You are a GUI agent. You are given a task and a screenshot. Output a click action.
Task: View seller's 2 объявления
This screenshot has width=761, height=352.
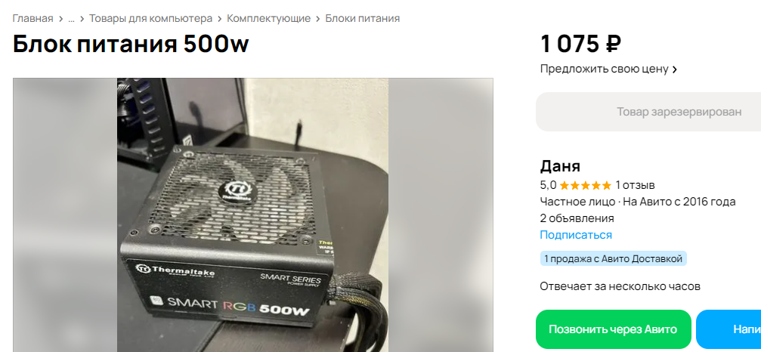tap(577, 218)
